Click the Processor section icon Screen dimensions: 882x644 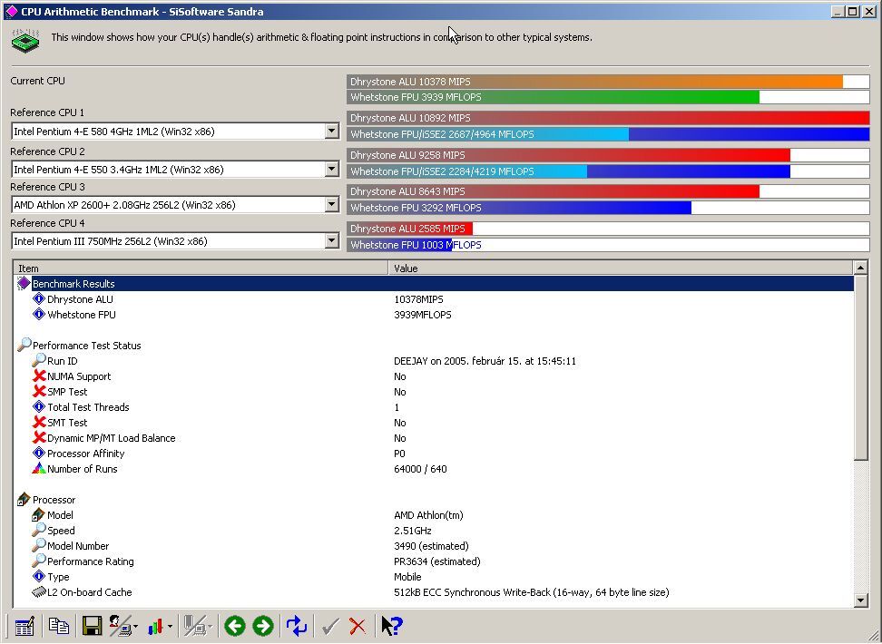(24, 499)
